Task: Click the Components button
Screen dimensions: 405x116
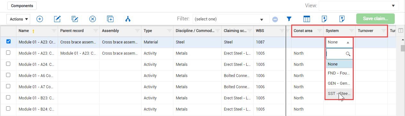Action: point(22,6)
